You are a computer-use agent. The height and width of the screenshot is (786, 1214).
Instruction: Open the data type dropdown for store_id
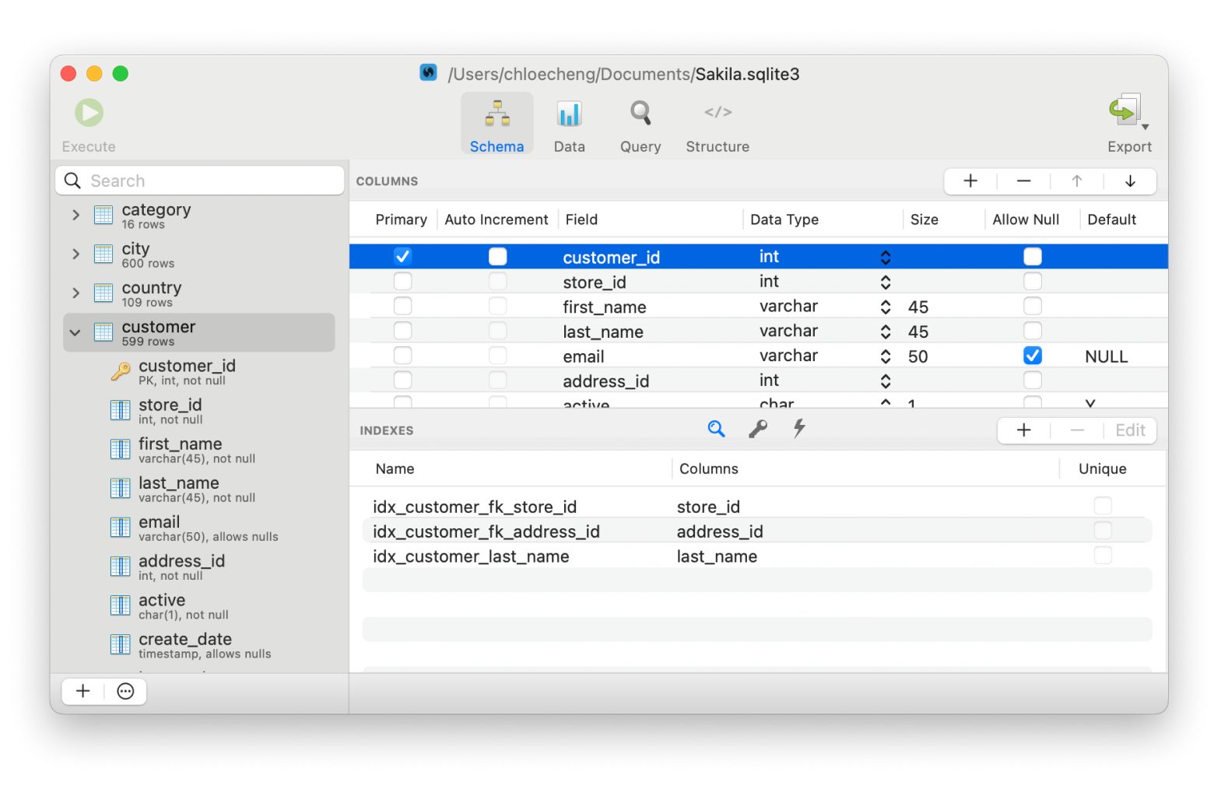click(886, 282)
